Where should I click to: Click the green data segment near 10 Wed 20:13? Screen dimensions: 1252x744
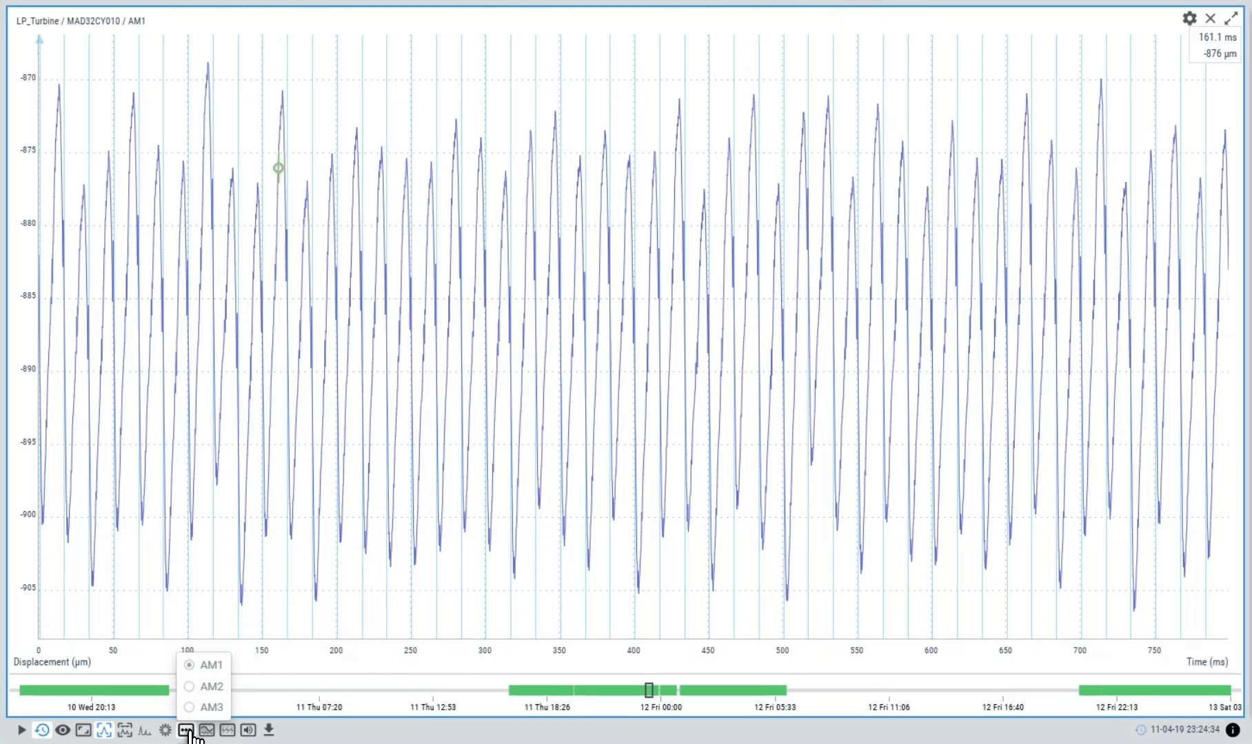click(93, 690)
